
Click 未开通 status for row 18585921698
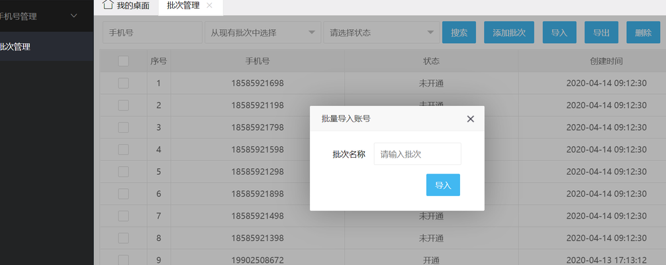(431, 83)
